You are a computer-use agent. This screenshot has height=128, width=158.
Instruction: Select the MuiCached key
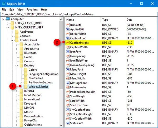point(36,78)
